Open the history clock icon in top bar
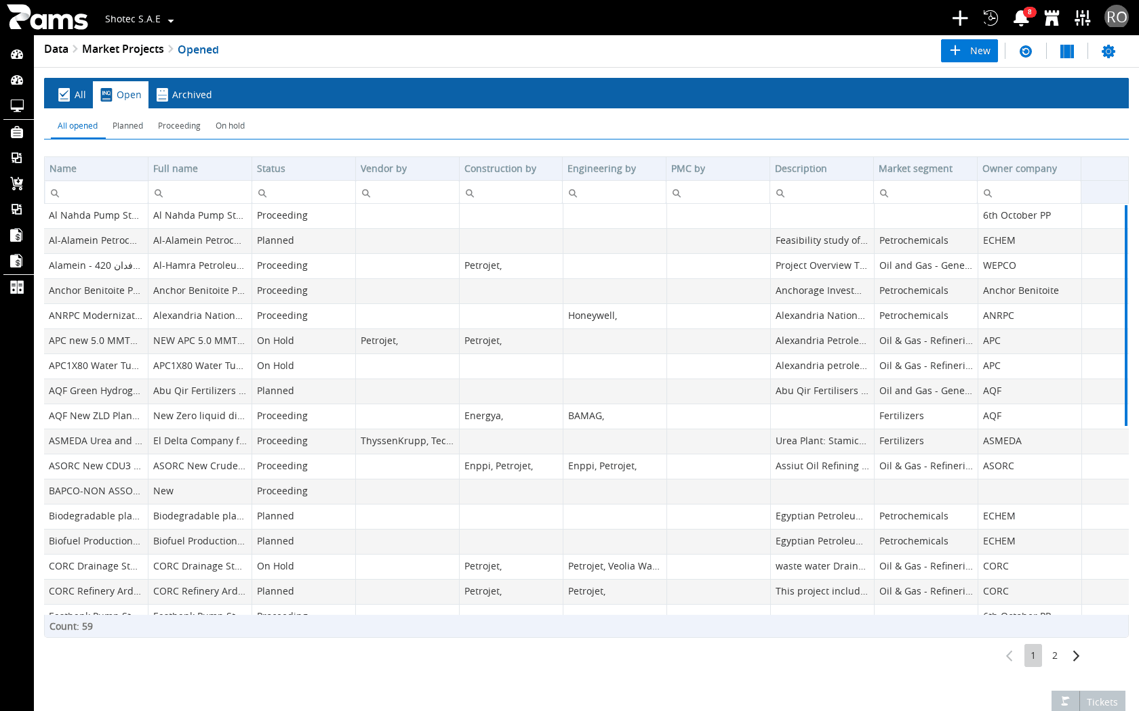The image size is (1139, 711). tap(991, 18)
